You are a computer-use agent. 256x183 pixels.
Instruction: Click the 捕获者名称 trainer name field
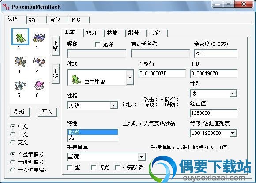coord(160,54)
